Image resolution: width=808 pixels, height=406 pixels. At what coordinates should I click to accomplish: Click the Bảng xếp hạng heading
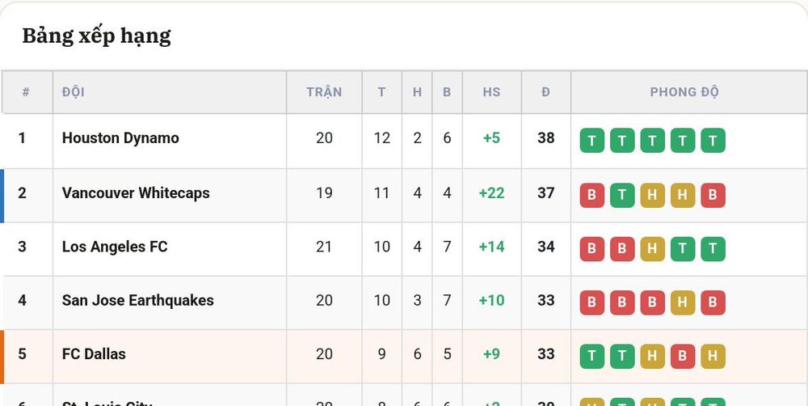(96, 36)
